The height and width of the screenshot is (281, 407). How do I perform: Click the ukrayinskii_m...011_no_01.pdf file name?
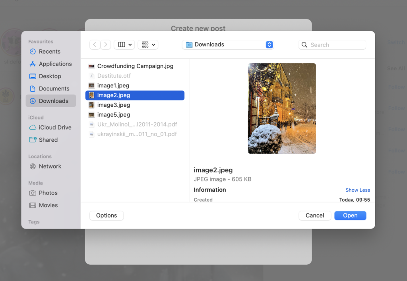point(137,134)
